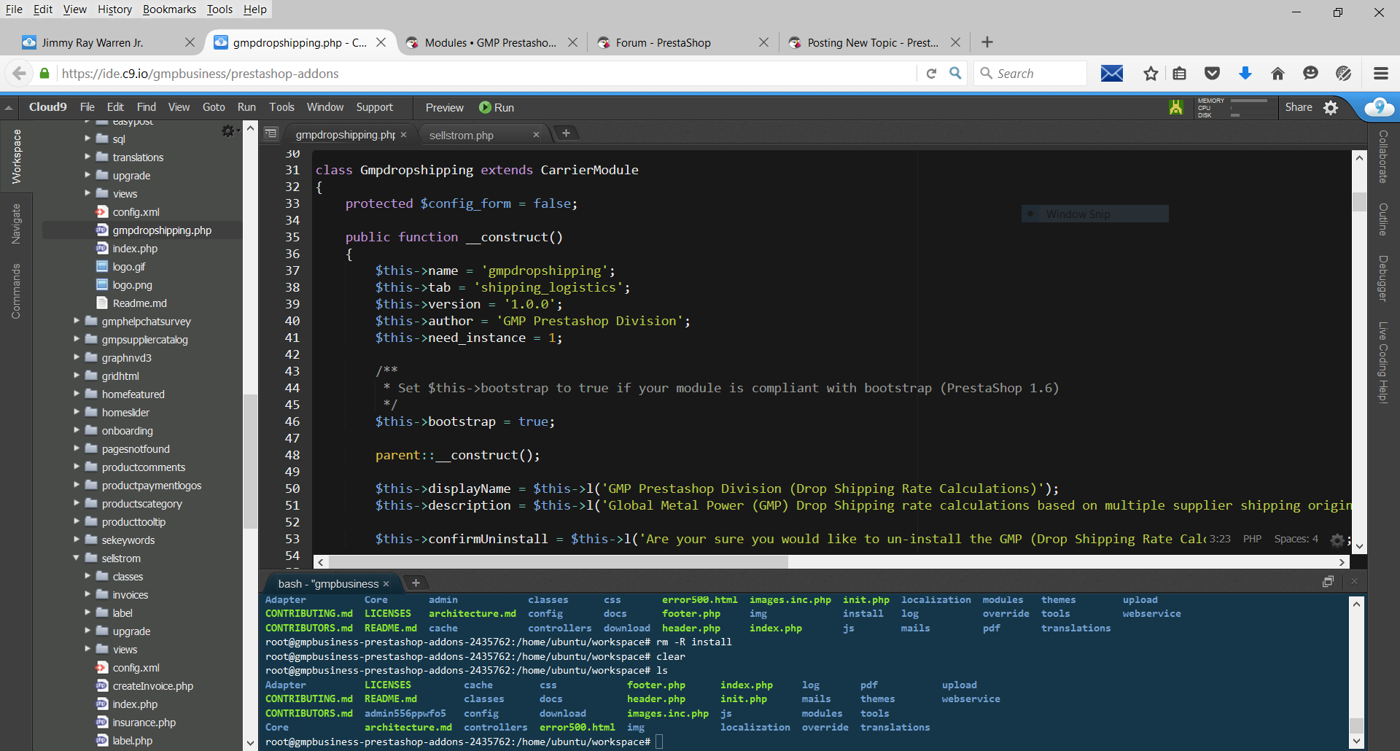Screen dimensions: 1400x751
Task: Open the Goto menu
Action: point(213,107)
